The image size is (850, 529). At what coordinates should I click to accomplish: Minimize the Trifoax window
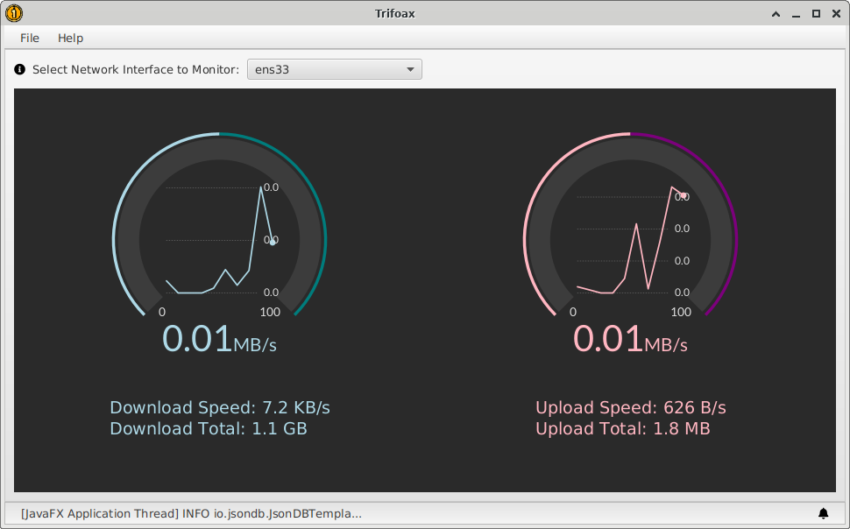pyautogui.click(x=796, y=13)
